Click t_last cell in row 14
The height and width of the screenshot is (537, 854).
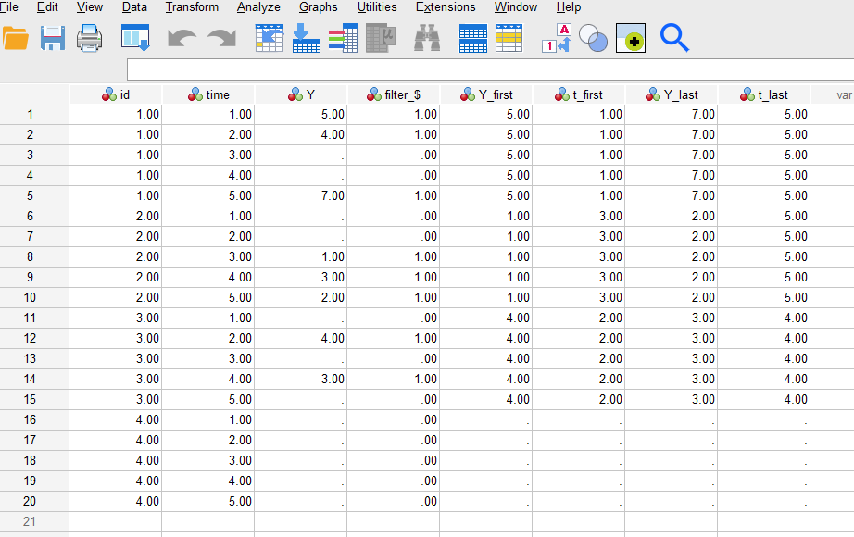[x=763, y=379]
